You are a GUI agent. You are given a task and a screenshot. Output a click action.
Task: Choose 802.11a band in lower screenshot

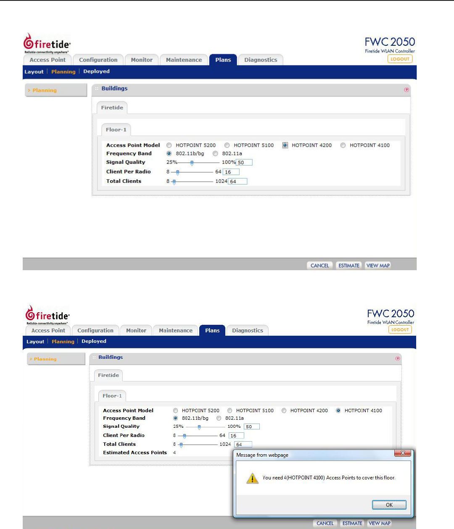pyautogui.click(x=219, y=418)
